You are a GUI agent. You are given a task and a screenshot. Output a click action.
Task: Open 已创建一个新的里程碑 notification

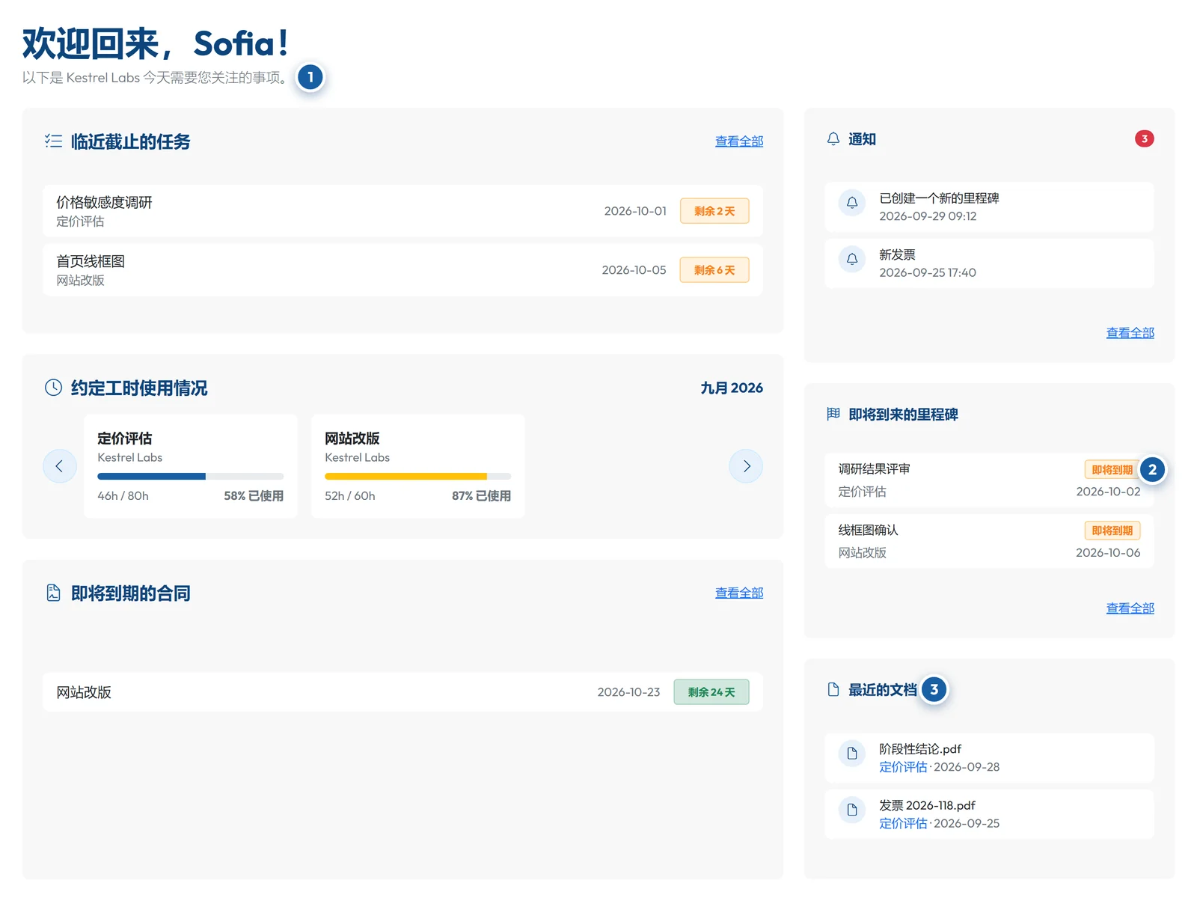click(x=989, y=207)
